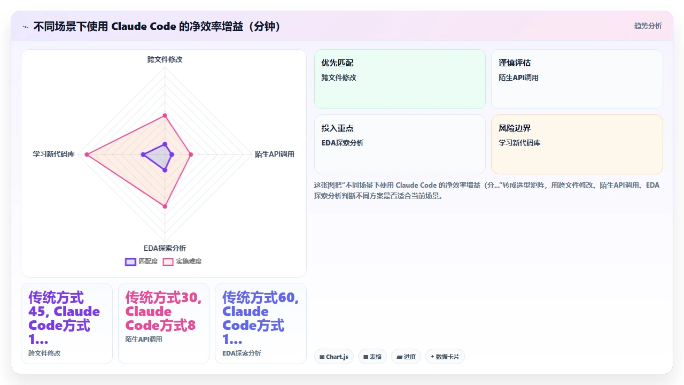This screenshot has width=684, height=385.
Task: Click the pink data point on 跨文件修改 axis
Action: (165, 115)
